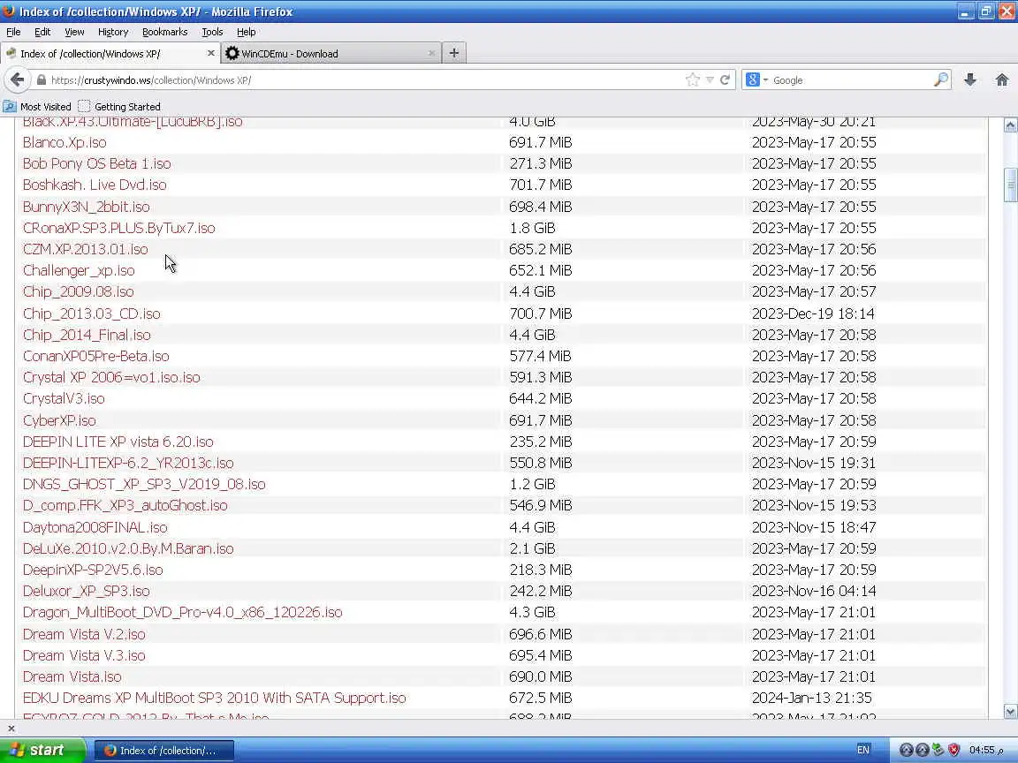
Task: Select the Index of /collection/Windows XP/ tab
Action: [x=110, y=53]
